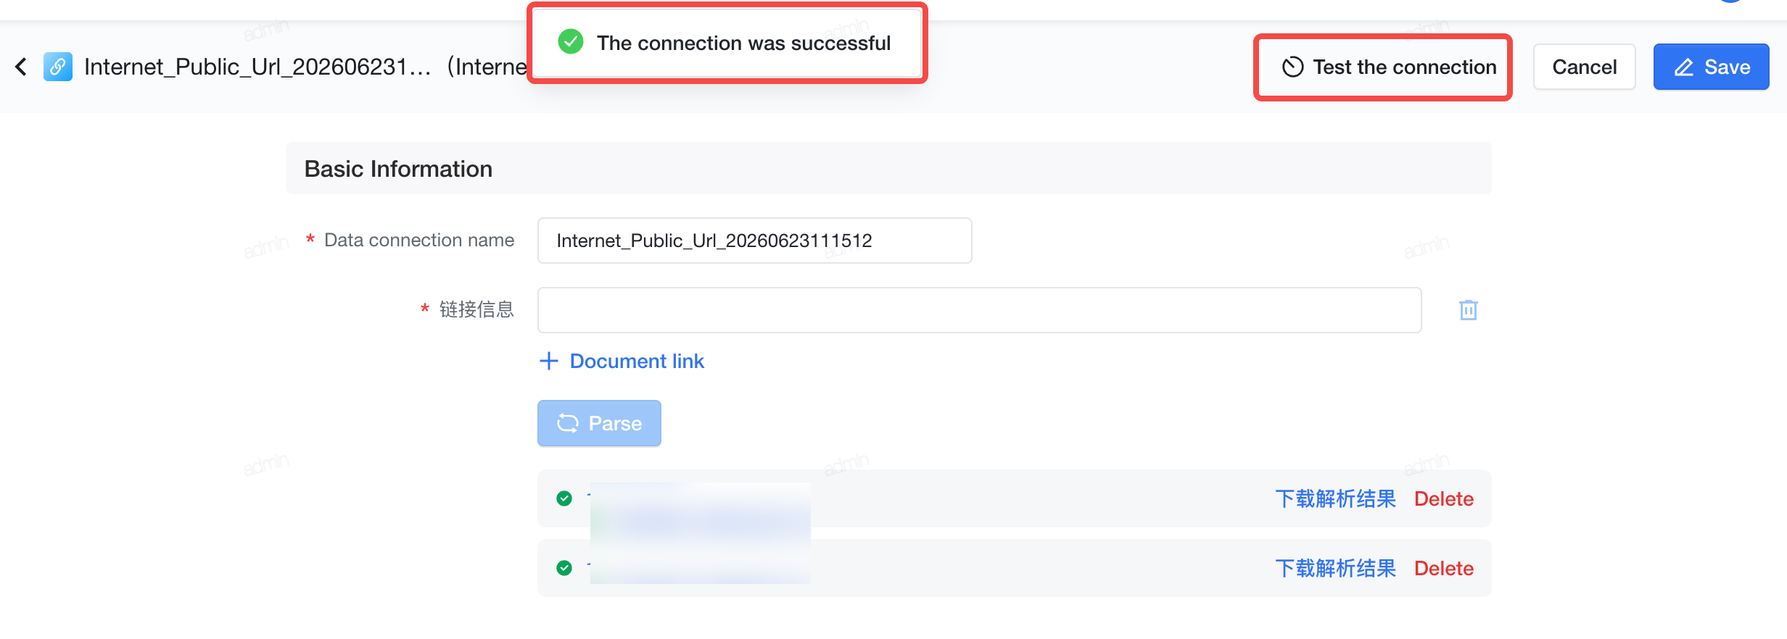Viewport: 1787px width, 639px height.
Task: Click the plus icon before Document link
Action: (x=549, y=361)
